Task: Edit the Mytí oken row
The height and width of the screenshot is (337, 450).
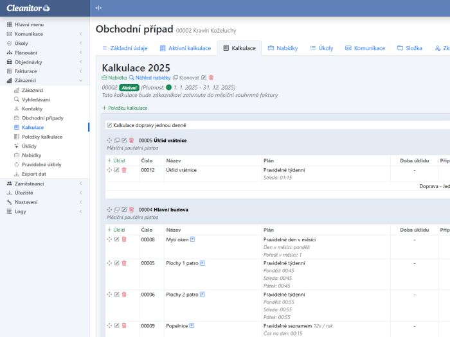Action: click(116, 239)
